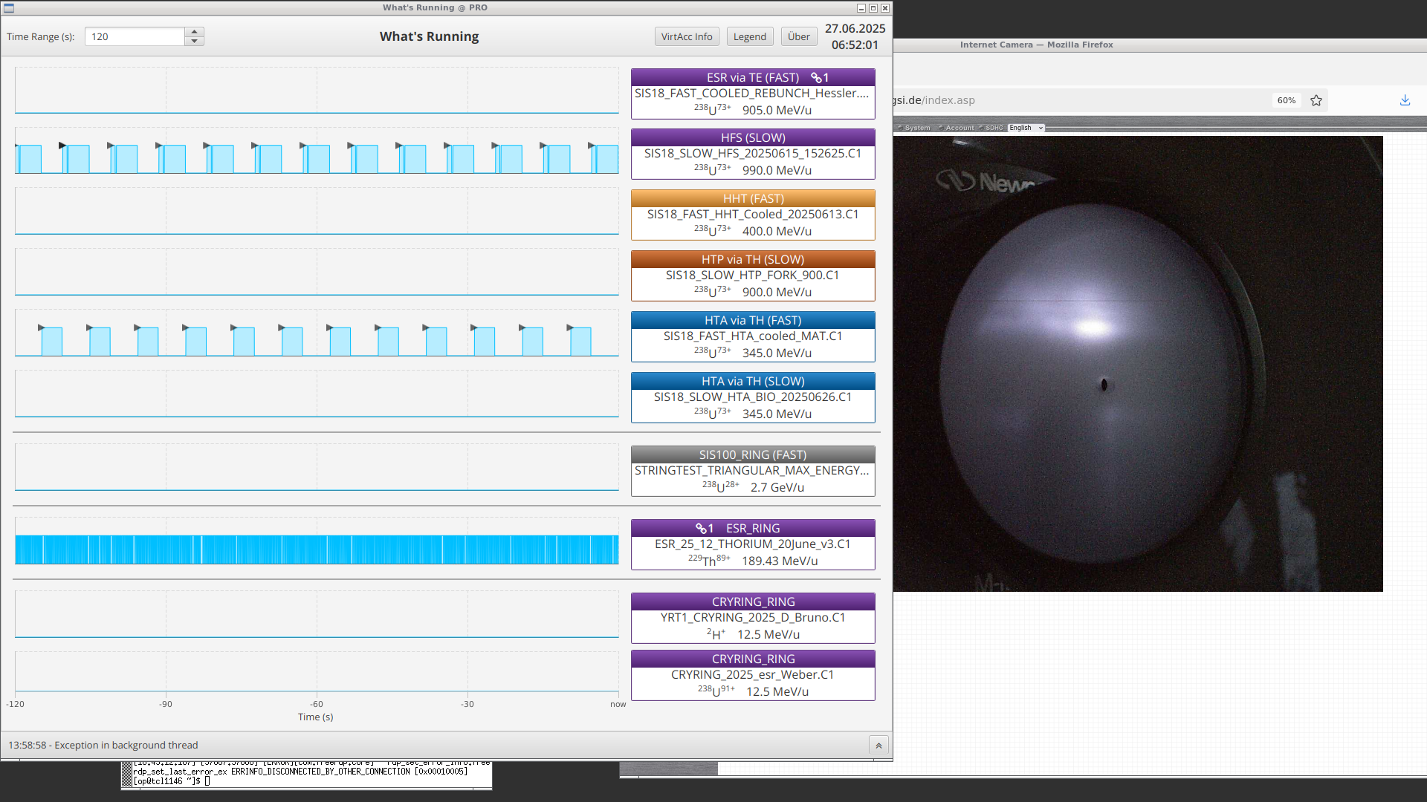
Task: Click the chain link icon next to ESR_RING
Action: coord(700,528)
